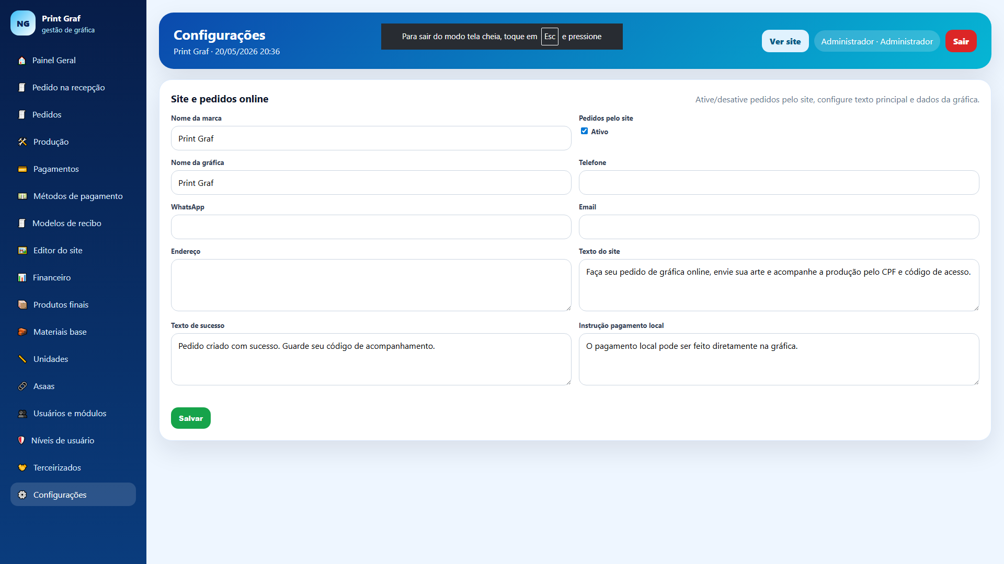Go to Pedido na recepção
The height and width of the screenshot is (564, 1004).
pos(73,88)
